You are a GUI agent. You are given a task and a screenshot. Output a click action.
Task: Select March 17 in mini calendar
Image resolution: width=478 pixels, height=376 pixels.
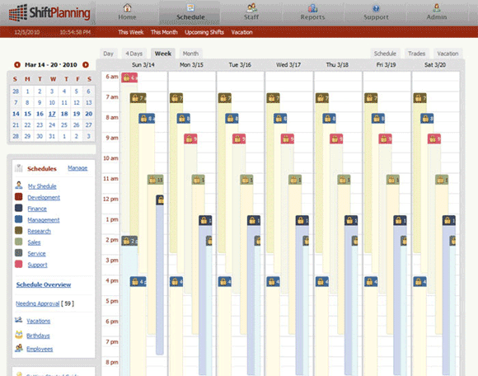pyautogui.click(x=52, y=114)
